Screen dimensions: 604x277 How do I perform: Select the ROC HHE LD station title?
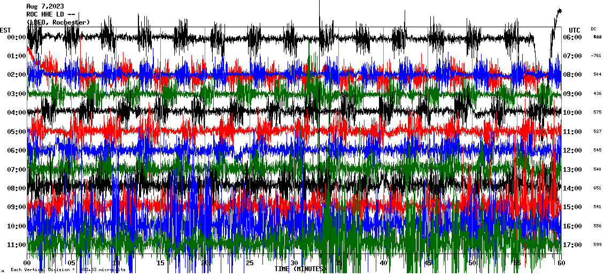(x=50, y=14)
